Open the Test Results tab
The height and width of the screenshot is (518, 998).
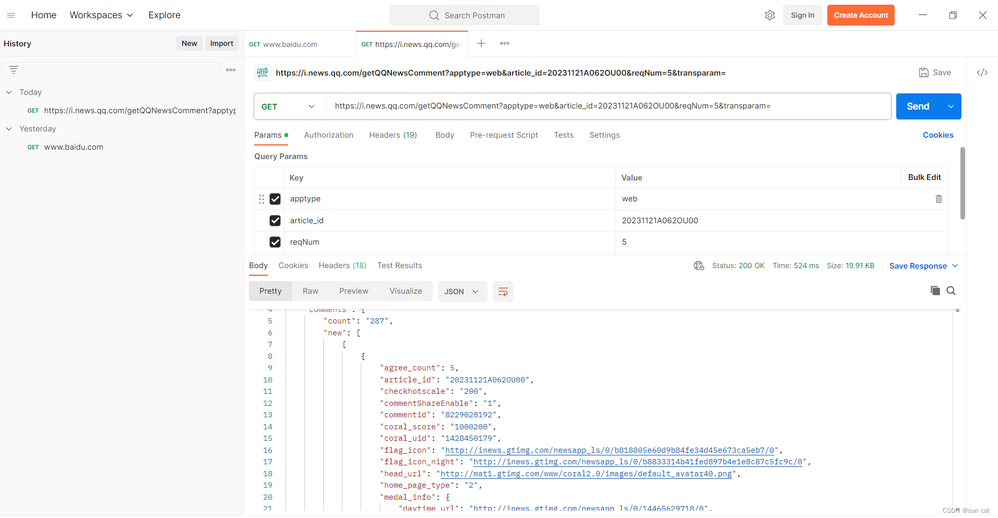399,266
